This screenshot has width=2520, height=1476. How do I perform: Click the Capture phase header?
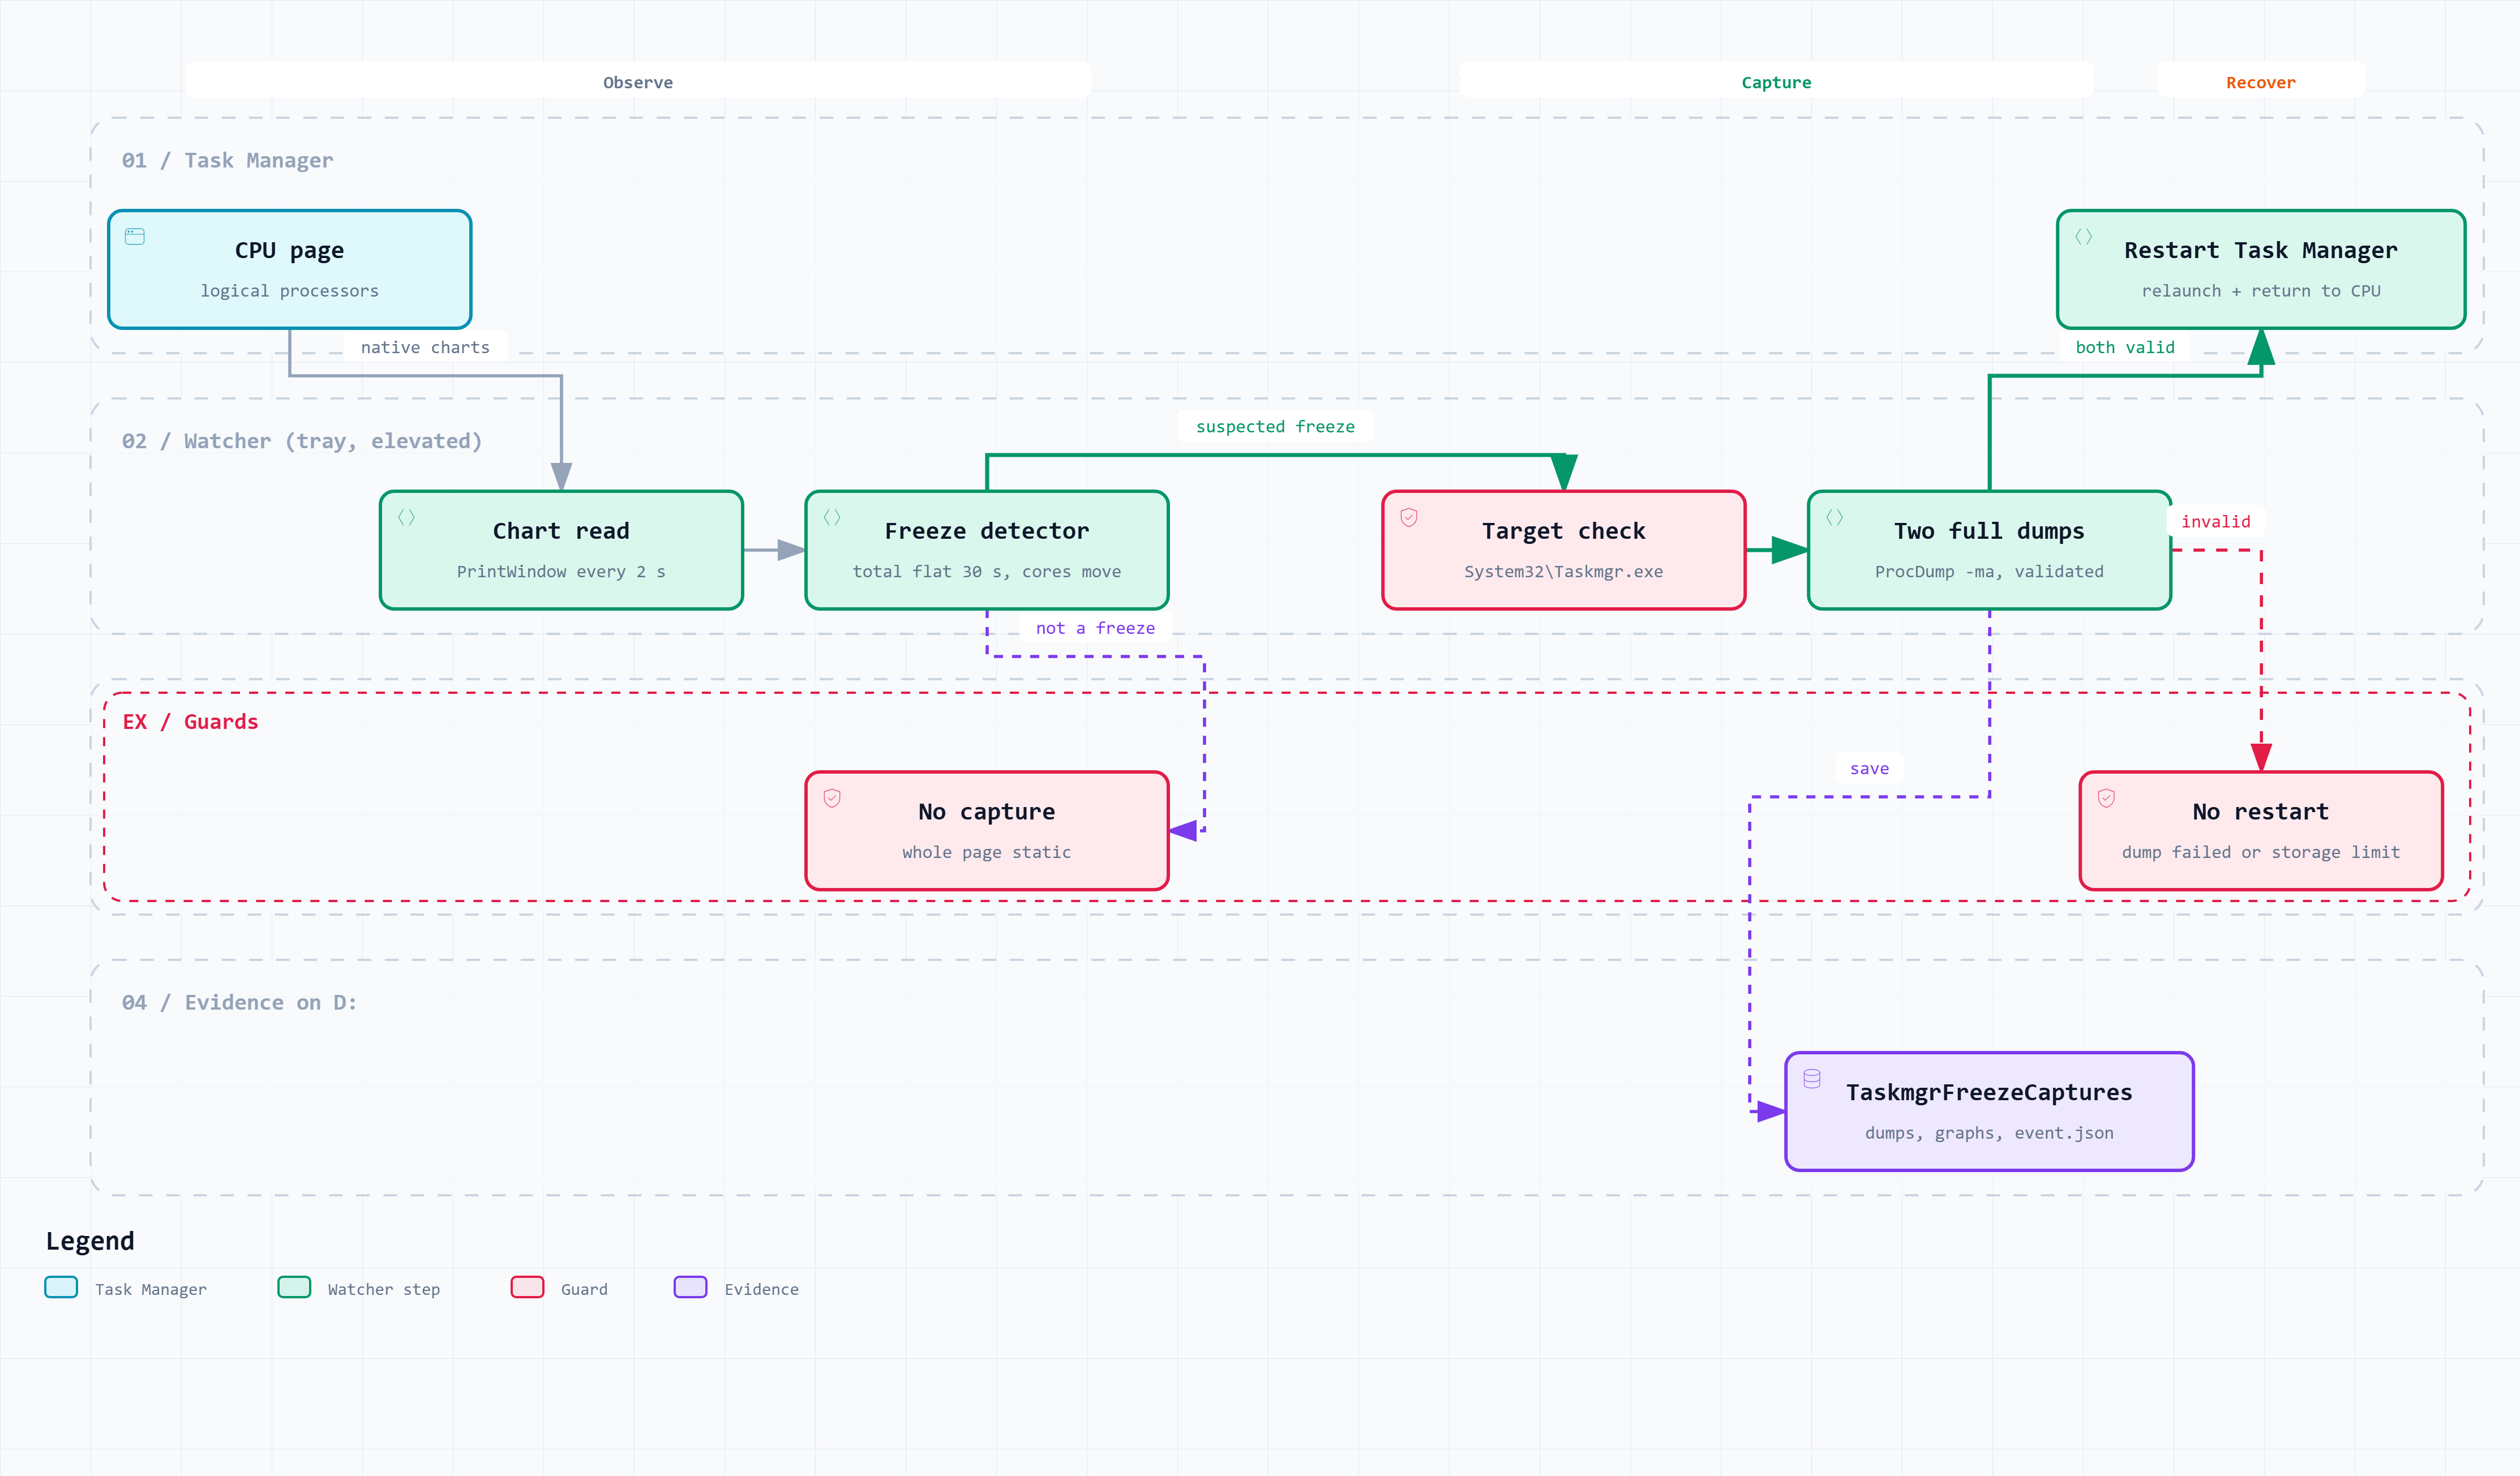pos(1776,82)
